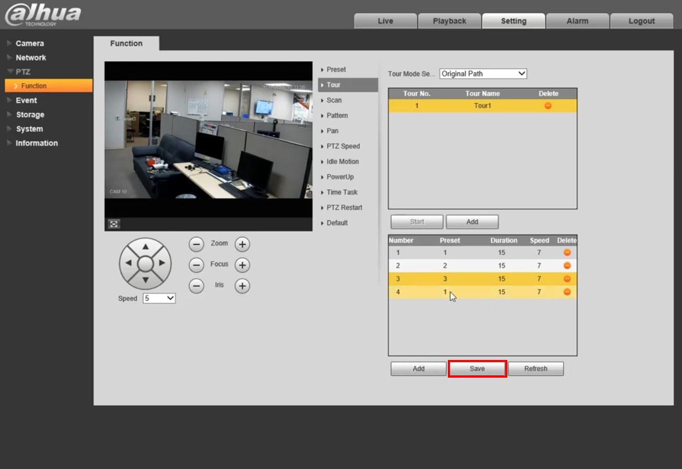Decrease Focus with the minus icon
The width and height of the screenshot is (682, 469).
[x=196, y=265]
